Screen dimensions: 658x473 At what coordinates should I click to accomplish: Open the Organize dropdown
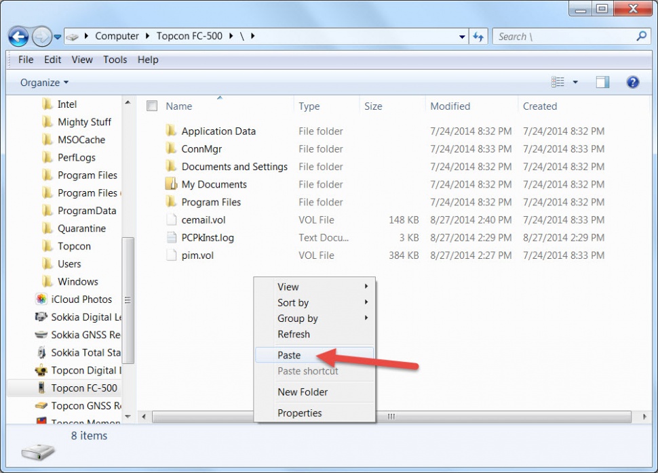(x=44, y=83)
